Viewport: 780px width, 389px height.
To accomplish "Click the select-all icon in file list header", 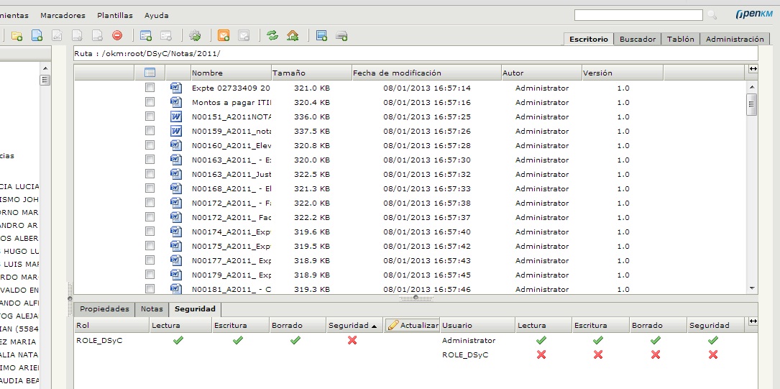I will [x=150, y=73].
